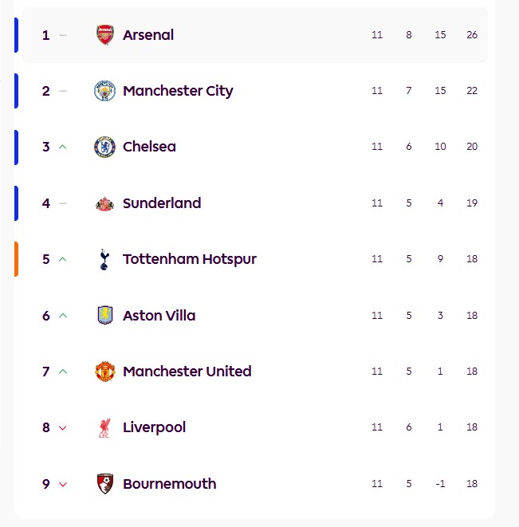Image resolution: width=519 pixels, height=527 pixels.
Task: Click the Sunderland club badge
Action: (x=105, y=203)
